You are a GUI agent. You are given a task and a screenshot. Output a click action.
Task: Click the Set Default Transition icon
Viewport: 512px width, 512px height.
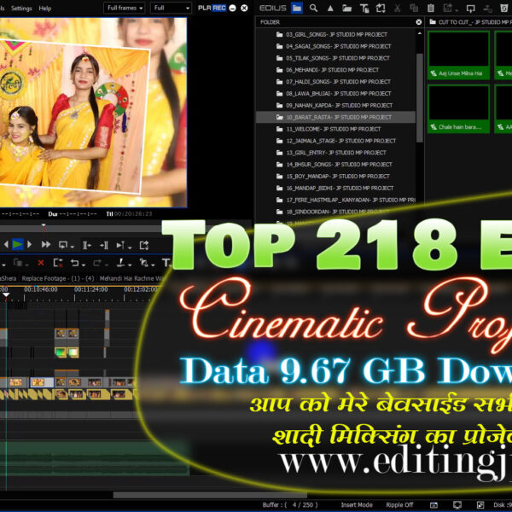(143, 263)
